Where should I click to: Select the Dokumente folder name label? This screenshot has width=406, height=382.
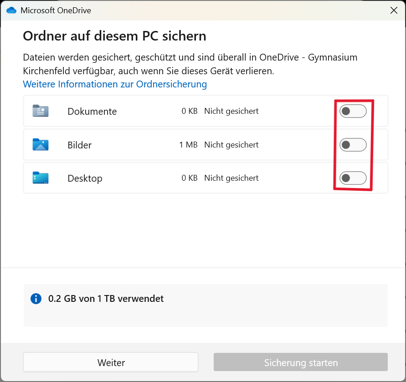point(92,112)
